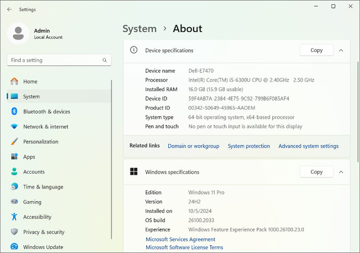This screenshot has height=253, width=360.
Task: Open Microsoft Services Agreement link
Action: pyautogui.click(x=181, y=239)
